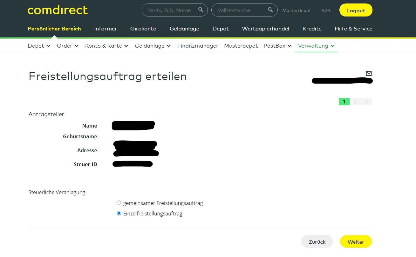Expand Geldanlage submenu in secondary navigation
This screenshot has height=257, width=416.
tap(153, 46)
